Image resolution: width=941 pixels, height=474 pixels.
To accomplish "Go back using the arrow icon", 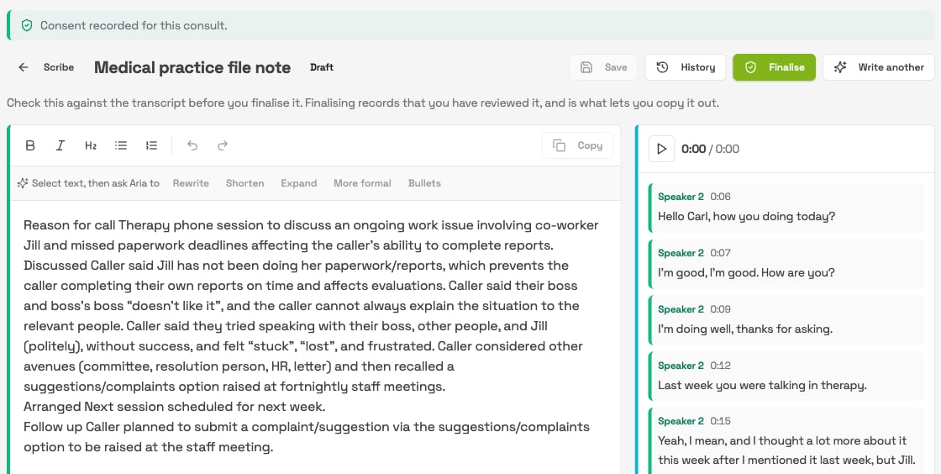I will 24,67.
